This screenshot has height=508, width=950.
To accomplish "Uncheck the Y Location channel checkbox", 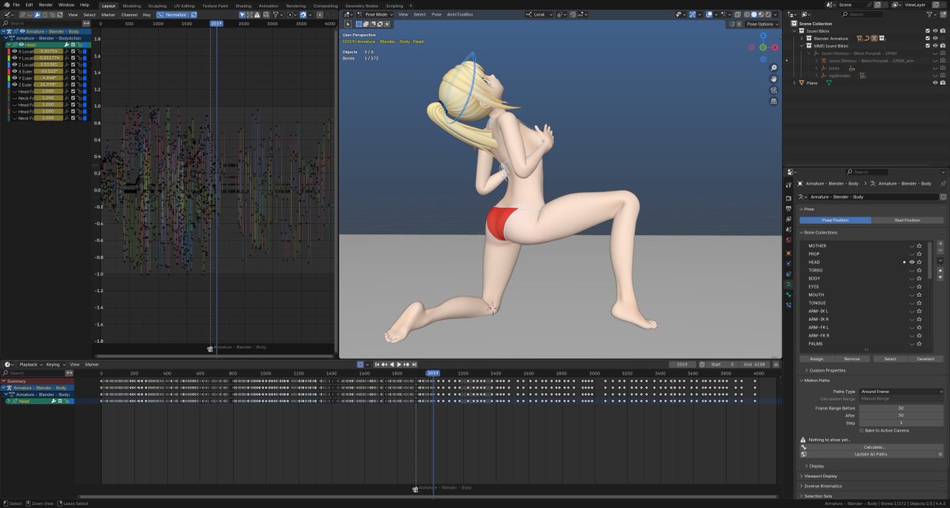I will (73, 58).
